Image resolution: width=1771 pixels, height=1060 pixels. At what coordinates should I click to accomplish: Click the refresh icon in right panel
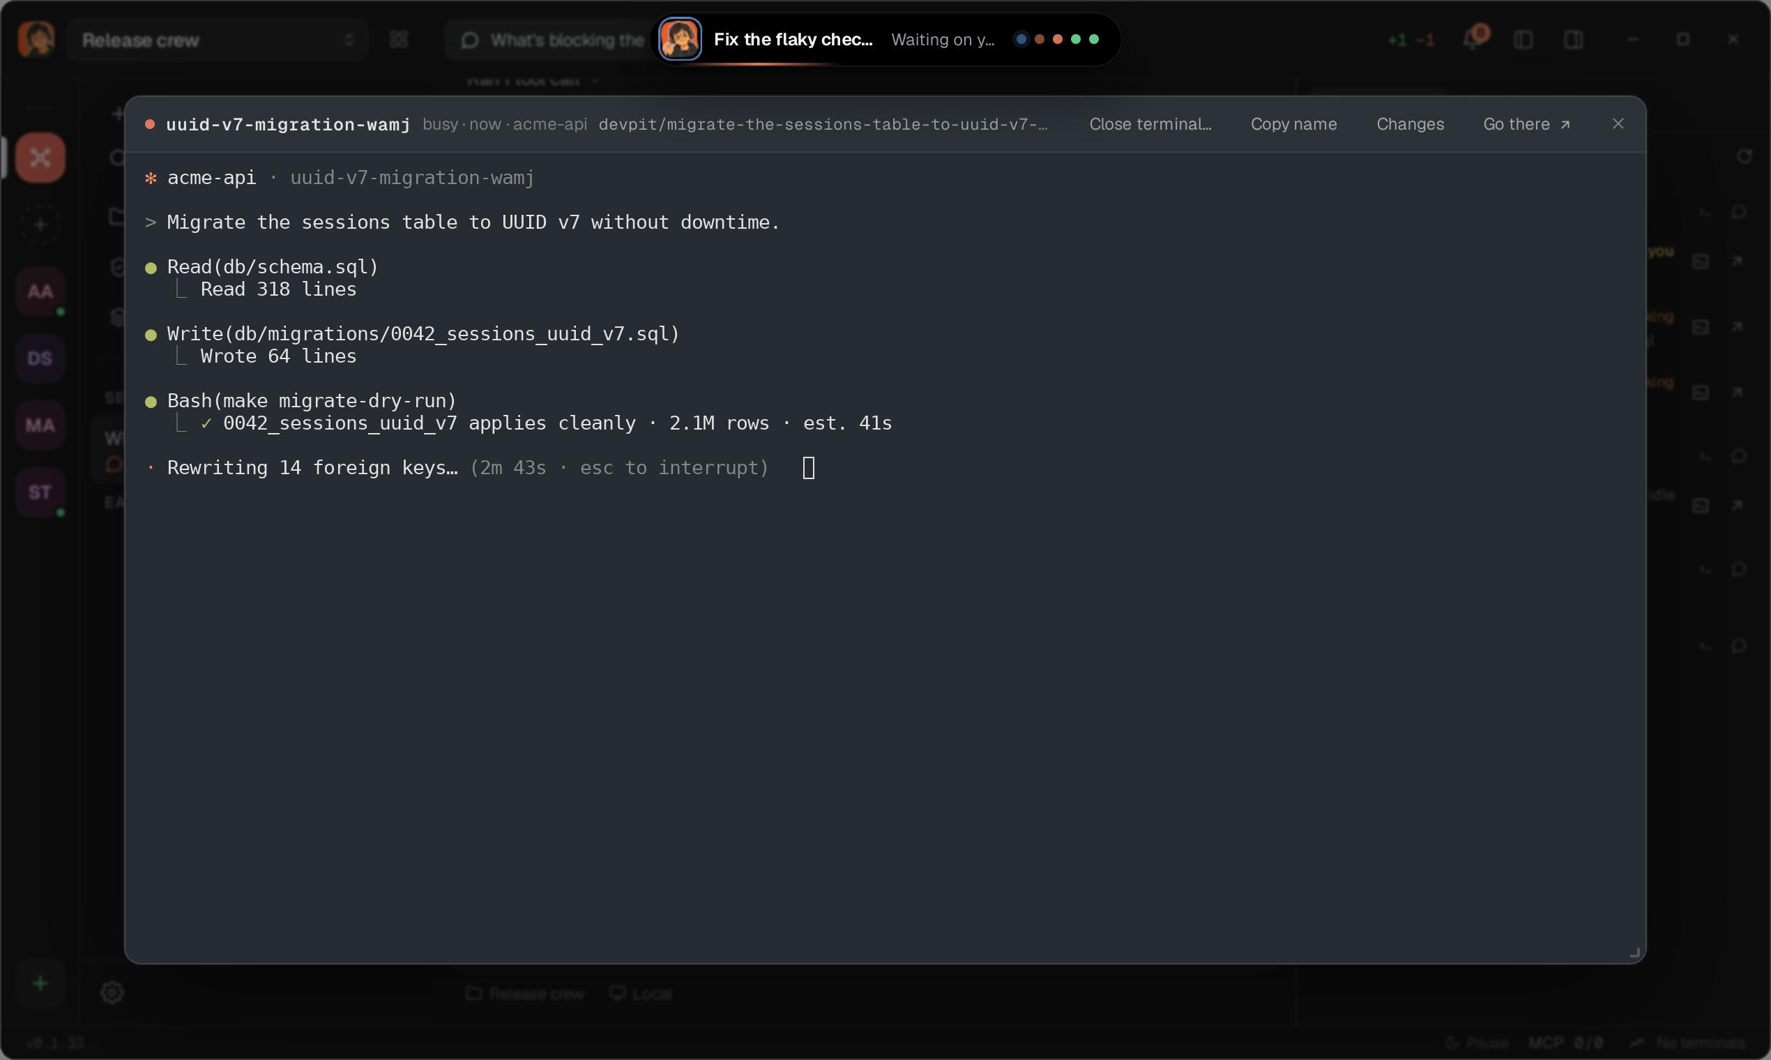1744,156
